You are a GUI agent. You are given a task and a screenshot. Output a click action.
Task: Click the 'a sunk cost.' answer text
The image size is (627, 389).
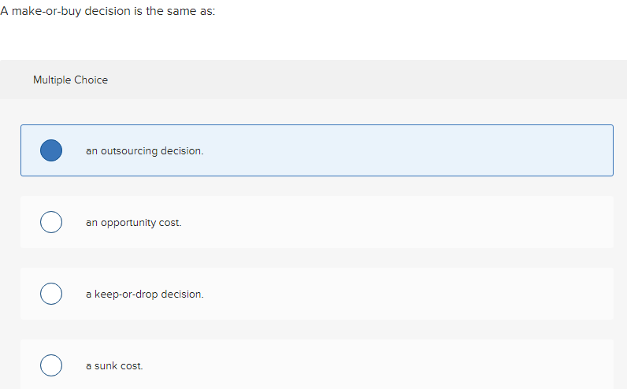[114, 366]
